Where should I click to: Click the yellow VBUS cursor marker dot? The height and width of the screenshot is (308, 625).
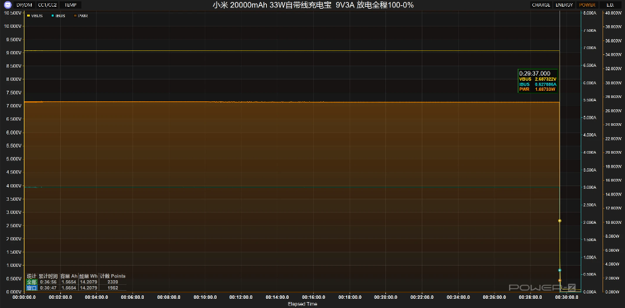click(x=559, y=221)
